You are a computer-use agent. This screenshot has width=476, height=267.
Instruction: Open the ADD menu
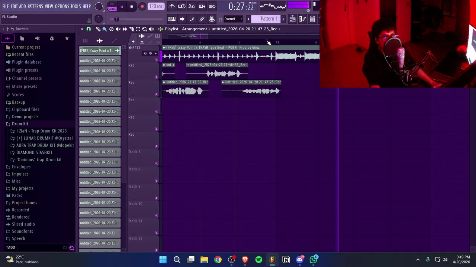[x=23, y=7]
